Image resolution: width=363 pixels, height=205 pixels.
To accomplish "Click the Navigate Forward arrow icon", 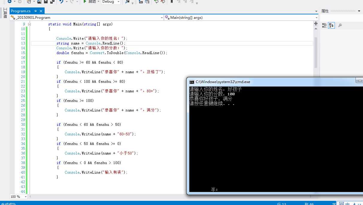I will [19, 1].
